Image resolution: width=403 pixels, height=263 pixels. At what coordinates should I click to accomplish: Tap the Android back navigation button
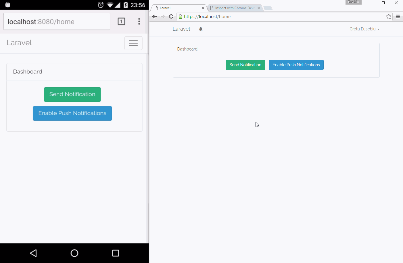click(x=33, y=253)
